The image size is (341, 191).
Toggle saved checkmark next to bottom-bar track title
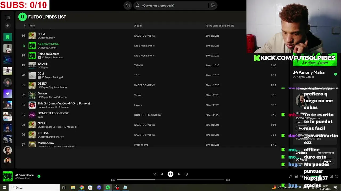(39, 176)
